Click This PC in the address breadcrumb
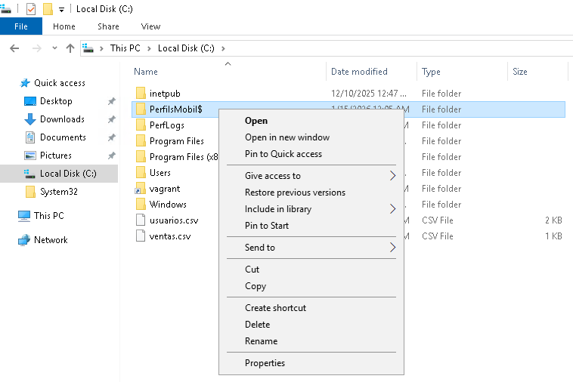 pos(125,48)
